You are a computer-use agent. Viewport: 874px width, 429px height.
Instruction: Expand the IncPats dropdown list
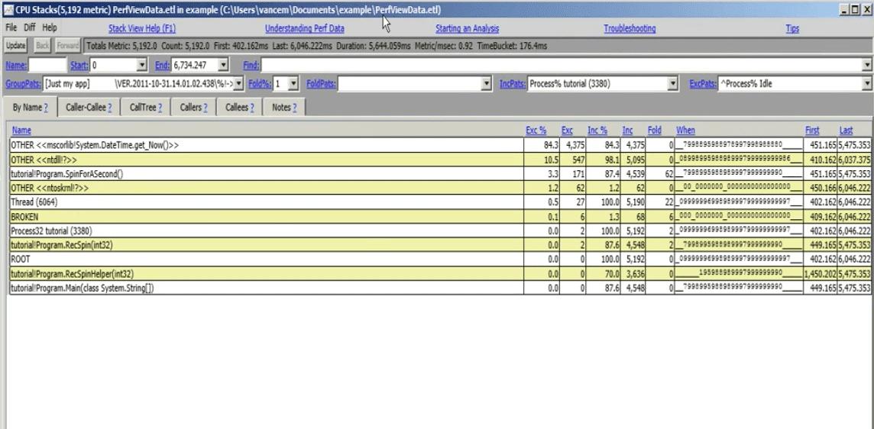[673, 84]
